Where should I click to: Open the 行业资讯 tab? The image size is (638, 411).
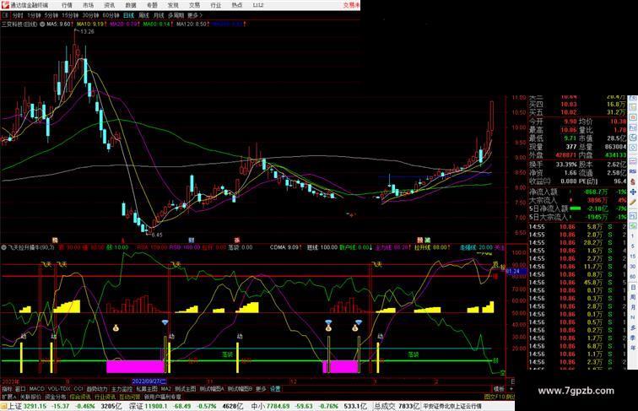click(x=105, y=397)
